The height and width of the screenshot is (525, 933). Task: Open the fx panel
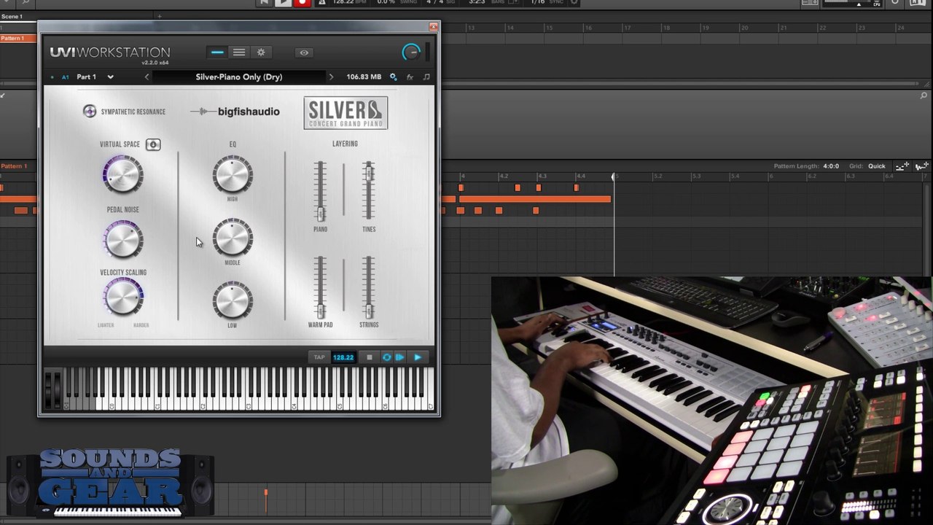pyautogui.click(x=410, y=77)
